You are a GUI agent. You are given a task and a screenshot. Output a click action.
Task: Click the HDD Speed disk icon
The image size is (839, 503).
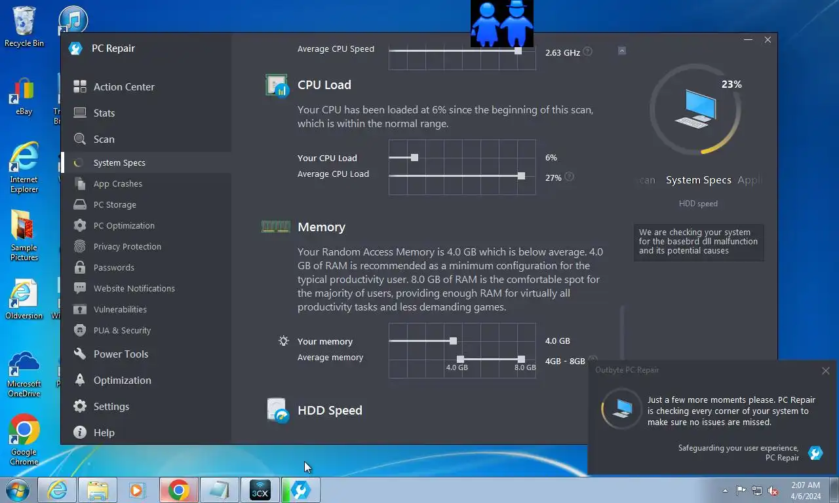coord(278,410)
